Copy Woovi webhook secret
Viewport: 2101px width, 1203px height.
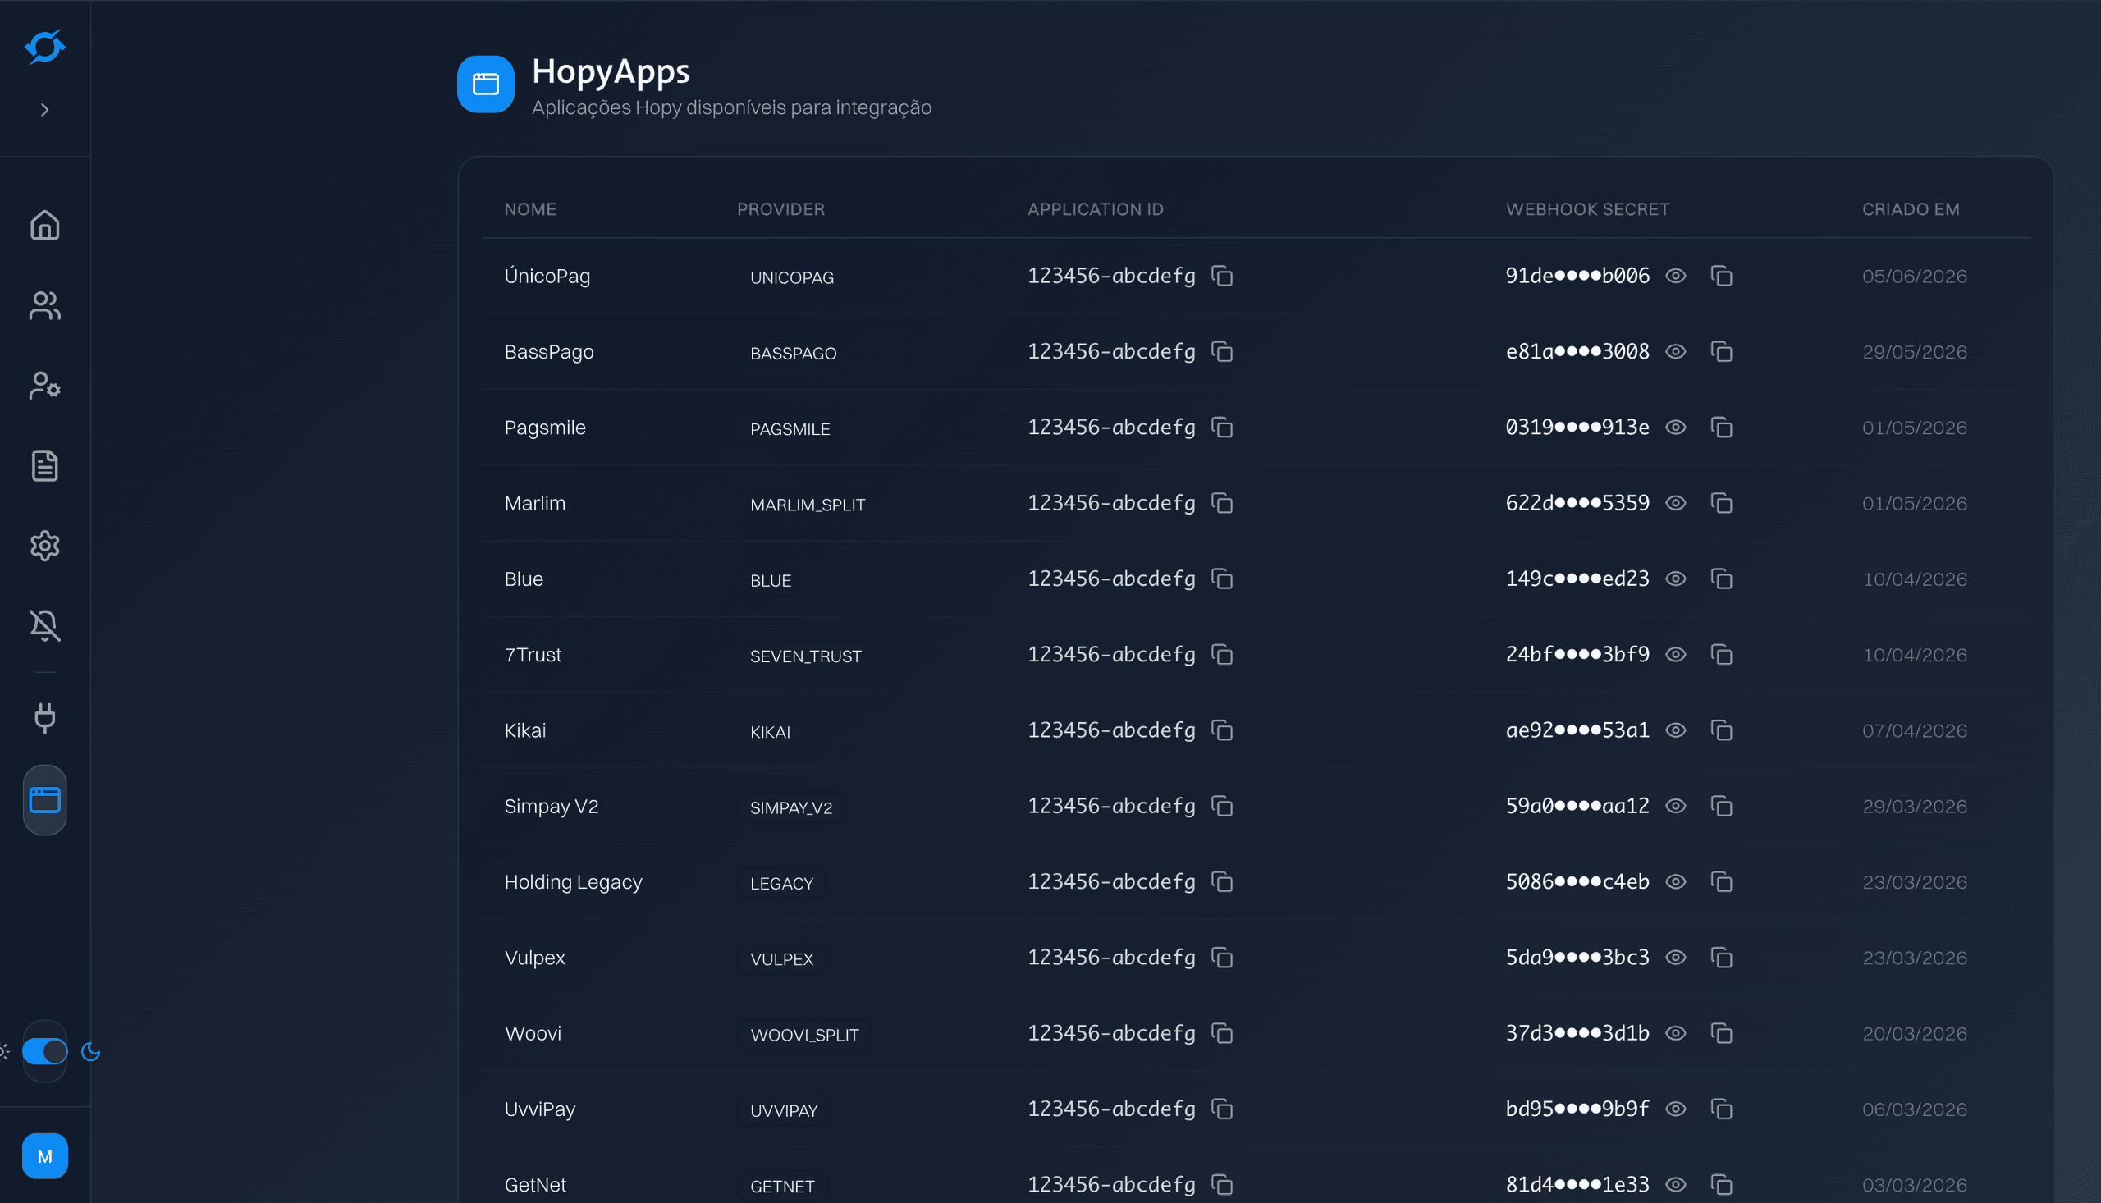point(1722,1034)
